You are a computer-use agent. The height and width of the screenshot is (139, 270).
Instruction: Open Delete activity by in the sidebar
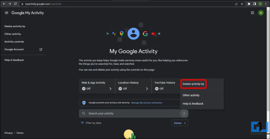click(x=15, y=26)
